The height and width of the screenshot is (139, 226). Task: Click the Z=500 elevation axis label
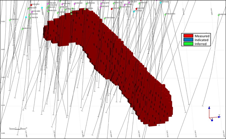3,22
